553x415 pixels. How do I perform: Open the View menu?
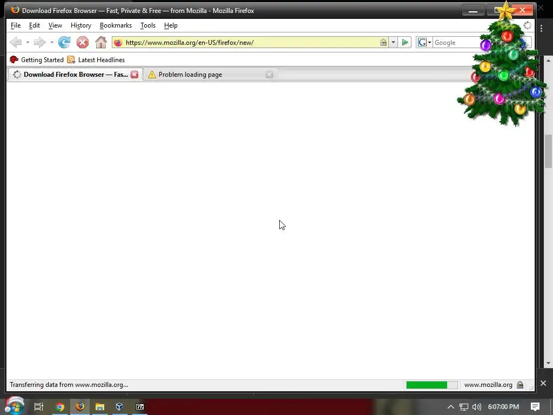pyautogui.click(x=55, y=25)
